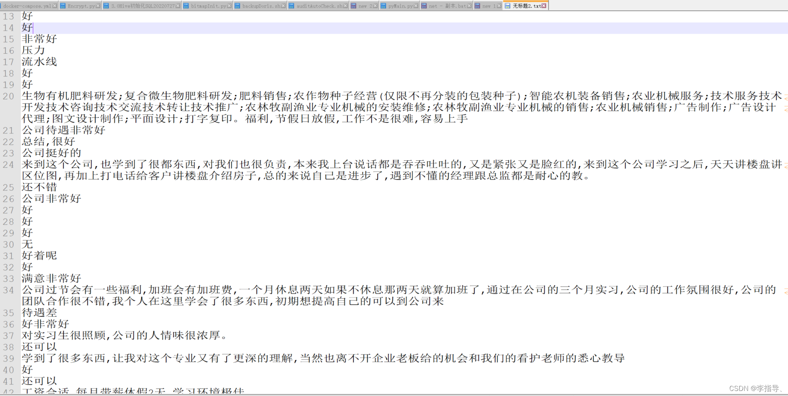
Task: Click line 39 text starting 学到了很多东西
Action: 323,358
